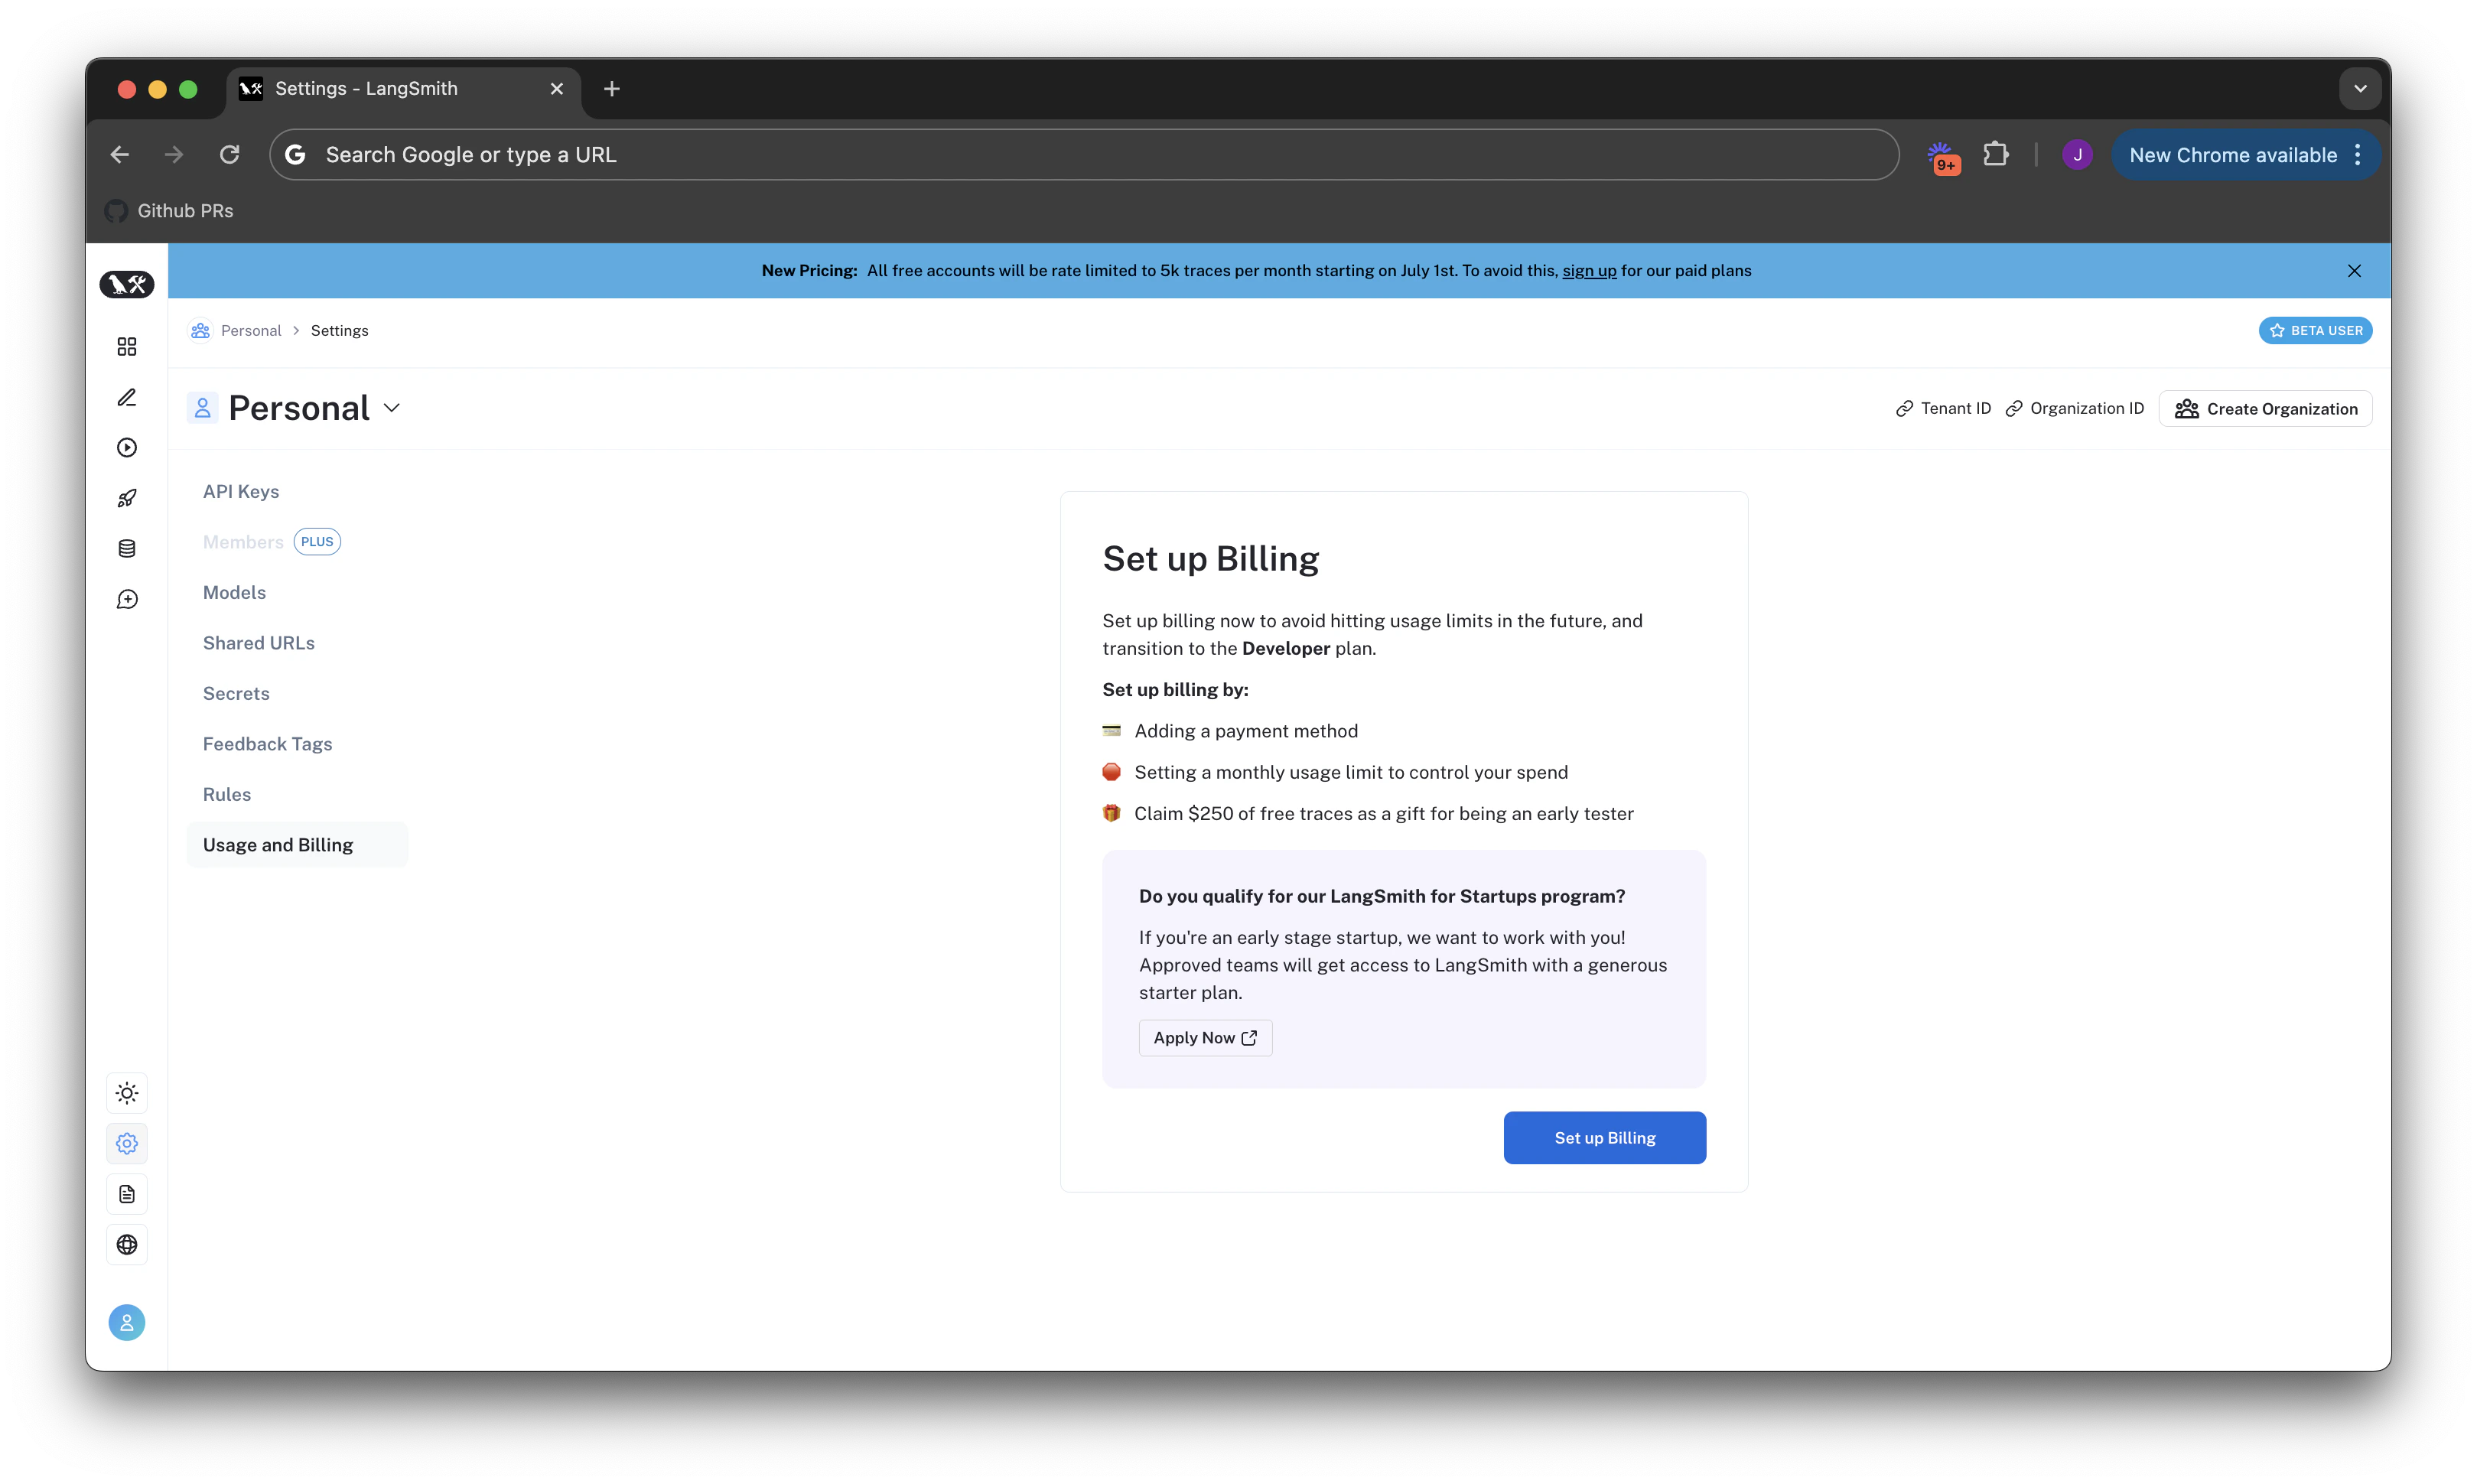The height and width of the screenshot is (1484, 2477).
Task: Expand the Personal workspace dropdown chevron
Action: (392, 408)
